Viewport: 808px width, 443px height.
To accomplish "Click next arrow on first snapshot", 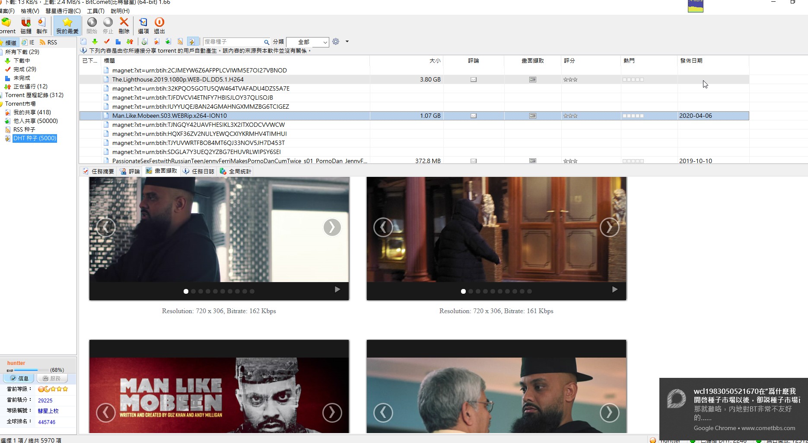I will 332,227.
